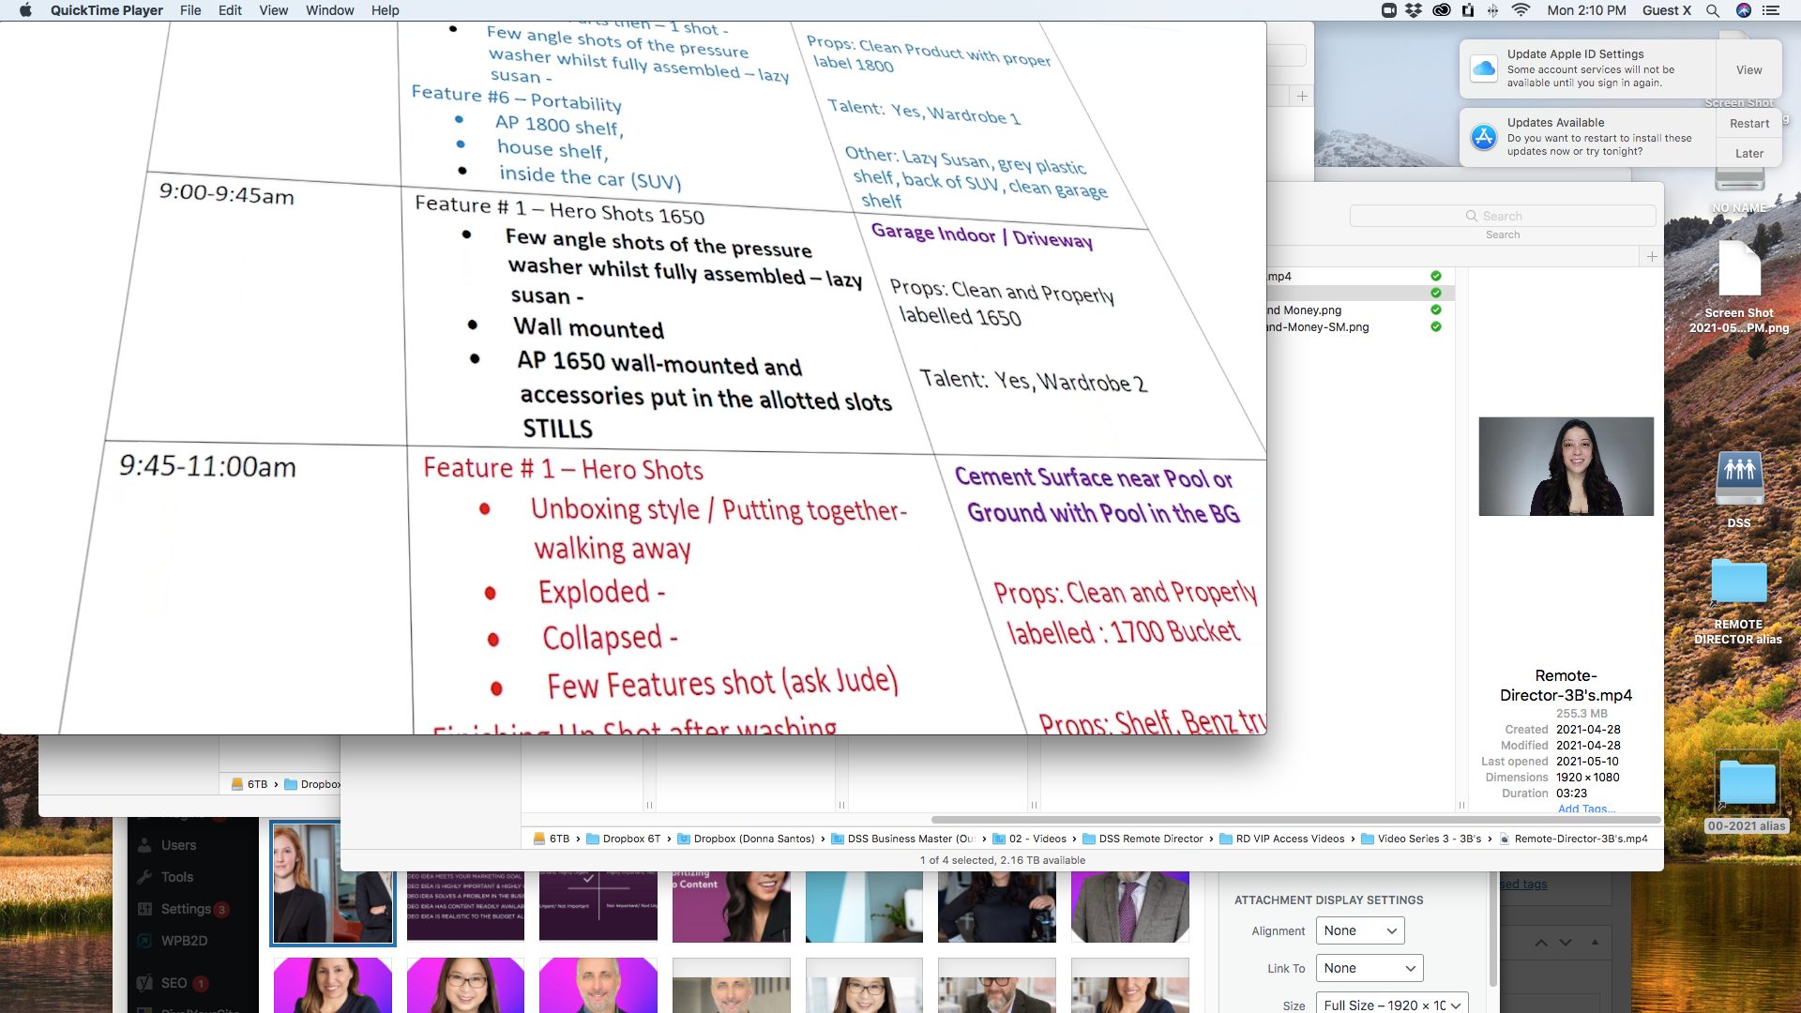Click Later on Updates Available notification
Image resolution: width=1801 pixels, height=1013 pixels.
coord(1748,153)
